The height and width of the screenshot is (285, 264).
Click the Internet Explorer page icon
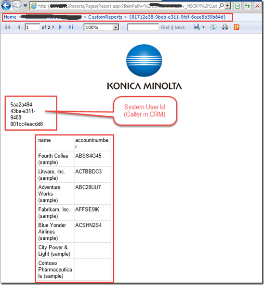tap(34, 6)
